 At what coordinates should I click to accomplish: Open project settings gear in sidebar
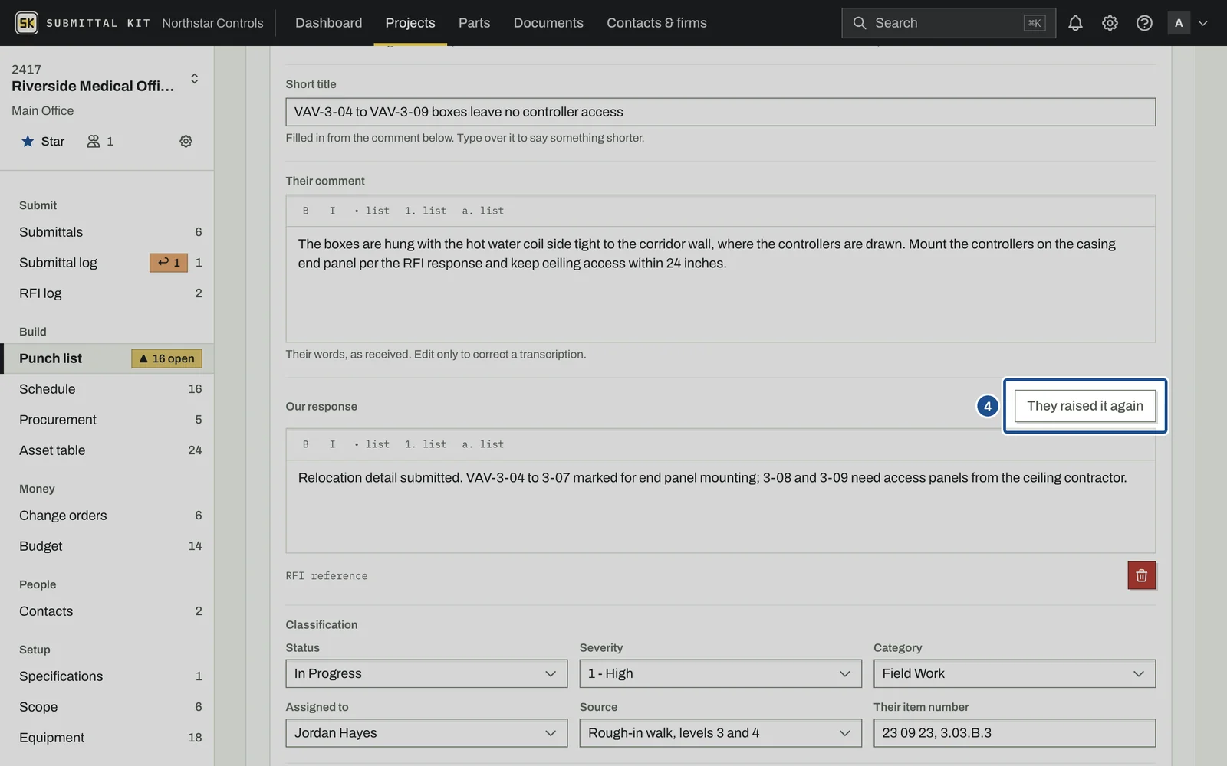(x=186, y=141)
